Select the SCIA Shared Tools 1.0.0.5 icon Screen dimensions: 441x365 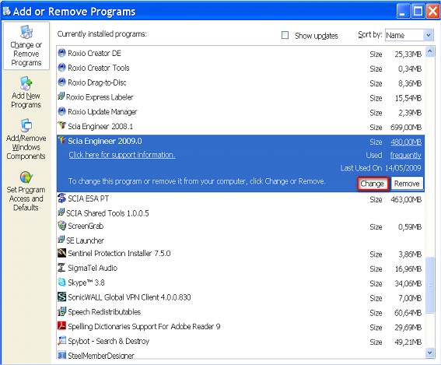61,212
